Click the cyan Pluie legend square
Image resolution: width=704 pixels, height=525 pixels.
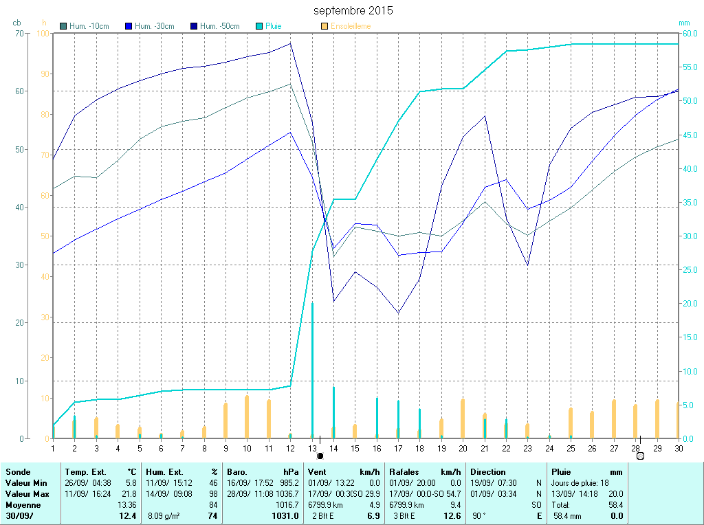pyautogui.click(x=259, y=26)
